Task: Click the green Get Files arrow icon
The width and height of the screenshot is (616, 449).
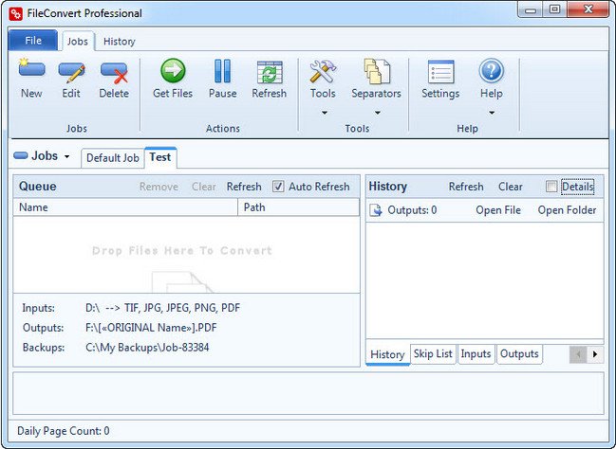Action: tap(173, 71)
